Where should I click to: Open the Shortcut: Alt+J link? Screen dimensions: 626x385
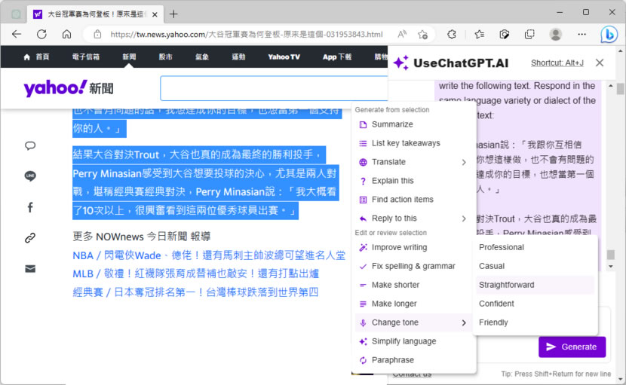[557, 63]
